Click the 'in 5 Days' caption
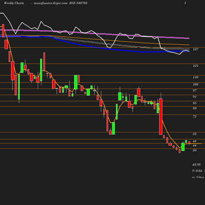 point(198,177)
